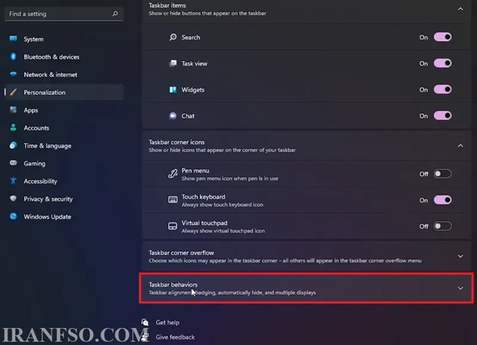The image size is (477, 345).
Task: Click the Taskbar corner overflow heading
Action: (x=181, y=253)
